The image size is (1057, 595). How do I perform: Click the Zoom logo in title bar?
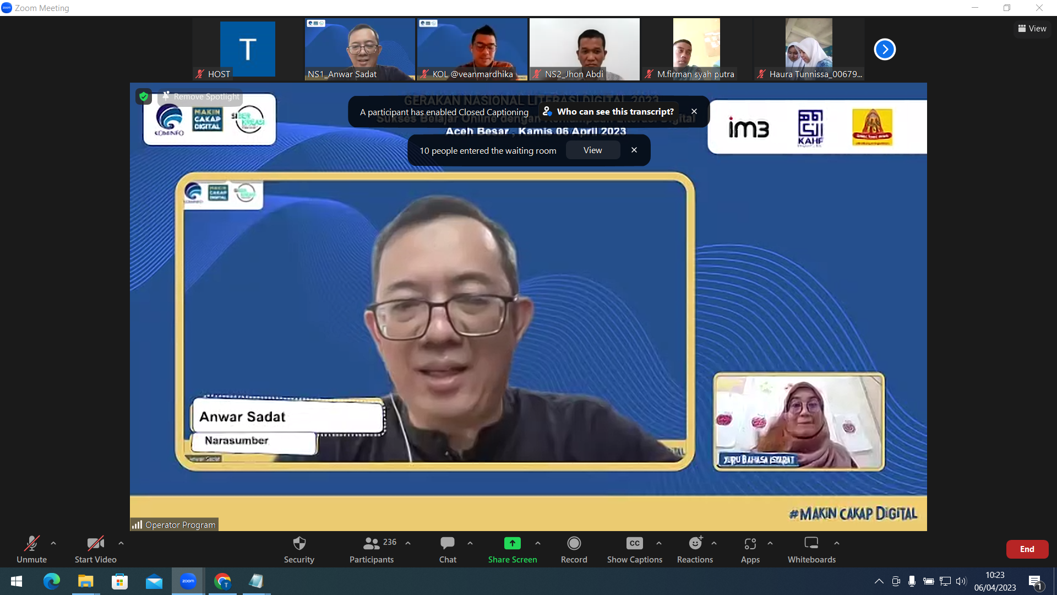(x=7, y=8)
